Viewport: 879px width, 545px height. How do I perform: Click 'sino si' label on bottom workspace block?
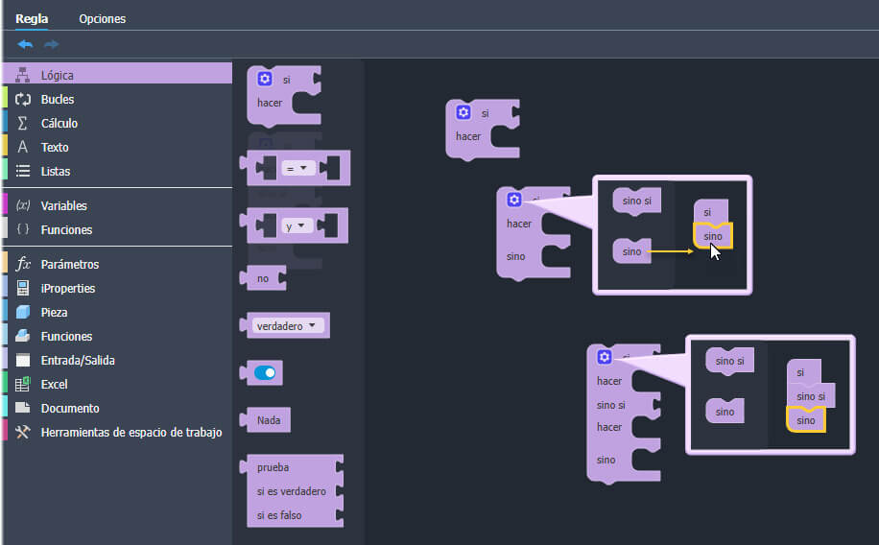pyautogui.click(x=611, y=405)
